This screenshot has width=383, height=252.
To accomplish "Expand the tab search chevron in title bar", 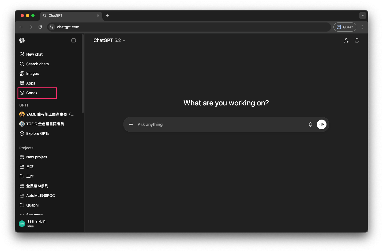I will point(362,16).
